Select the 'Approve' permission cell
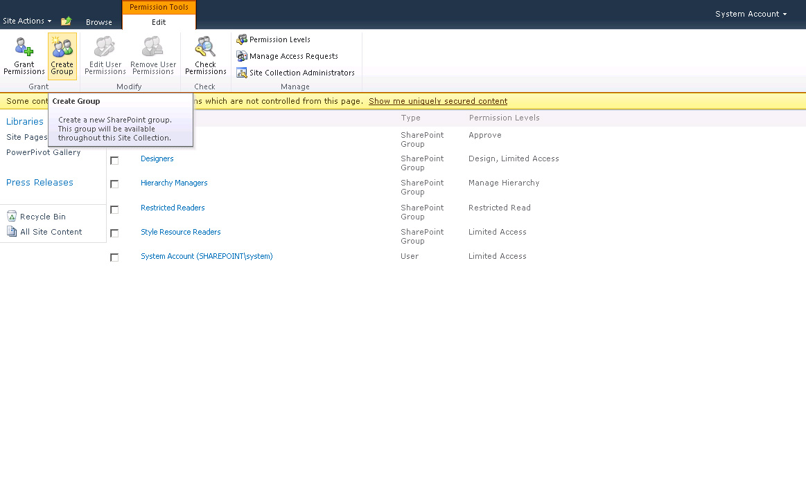 [x=484, y=135]
